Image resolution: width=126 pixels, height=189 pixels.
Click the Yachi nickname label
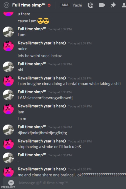click(77, 5)
